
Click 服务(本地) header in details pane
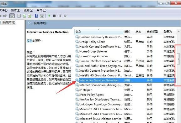(40, 23)
